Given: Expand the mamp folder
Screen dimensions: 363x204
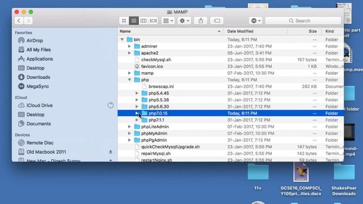Looking at the screenshot, I should tap(129, 73).
